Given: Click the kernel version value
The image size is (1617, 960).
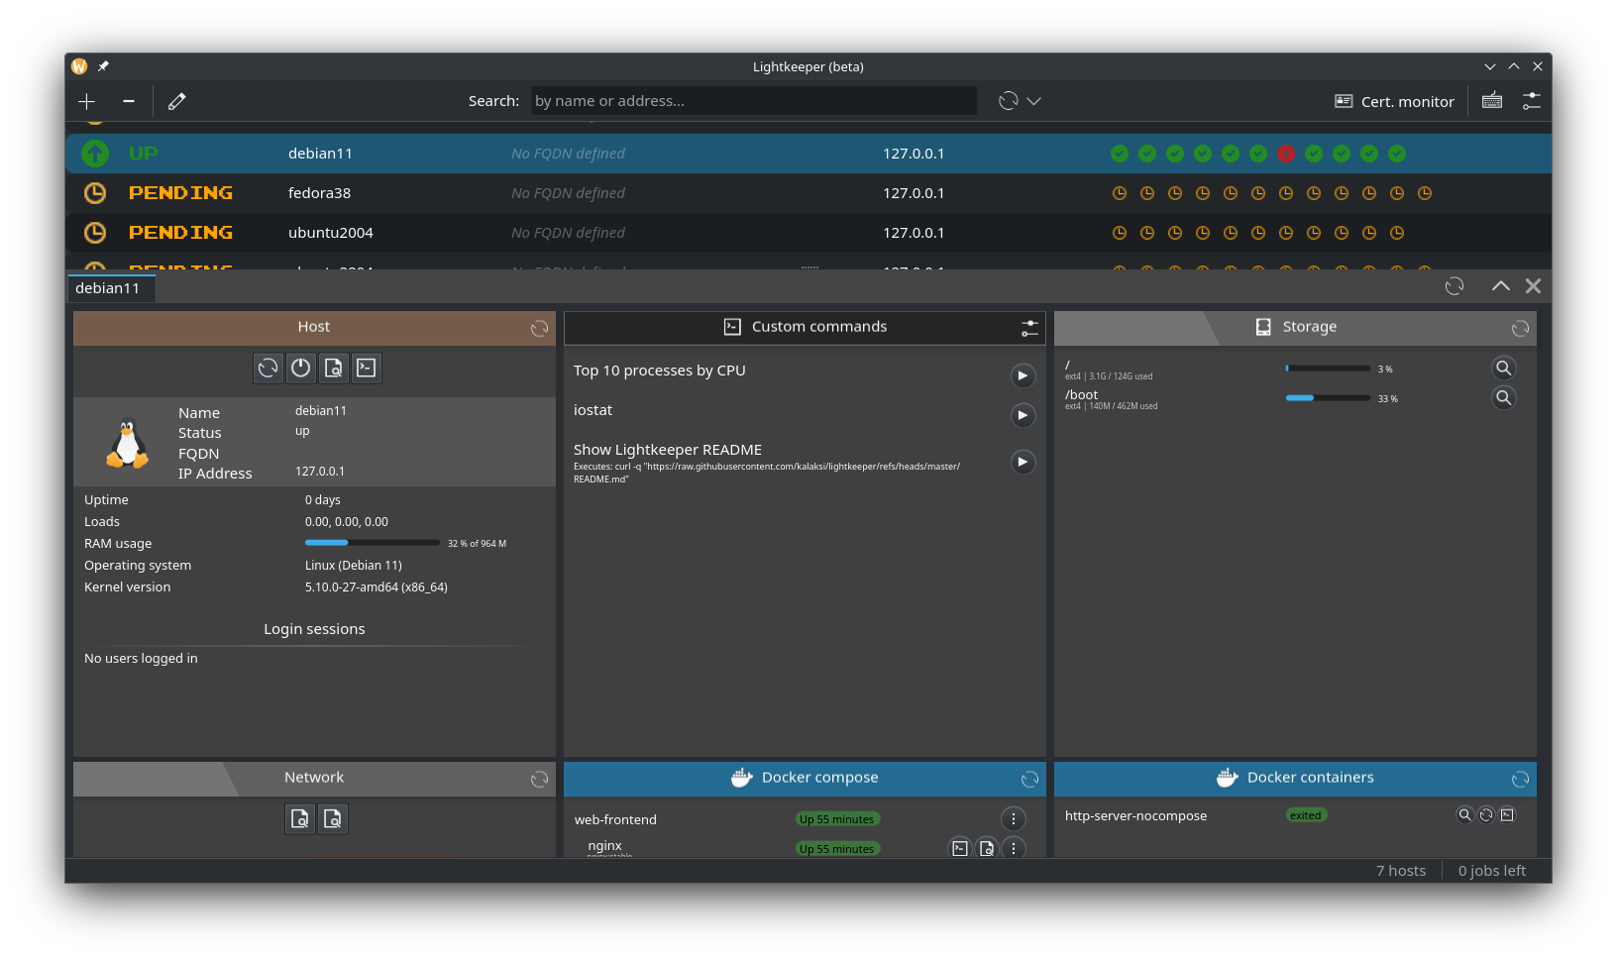Looking at the screenshot, I should 377,587.
